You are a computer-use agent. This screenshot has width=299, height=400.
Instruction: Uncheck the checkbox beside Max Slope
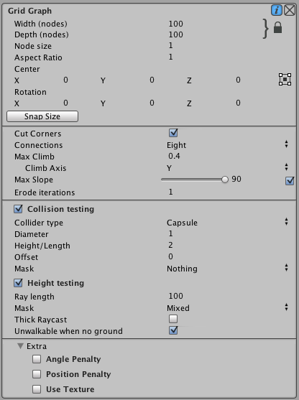tap(290, 181)
